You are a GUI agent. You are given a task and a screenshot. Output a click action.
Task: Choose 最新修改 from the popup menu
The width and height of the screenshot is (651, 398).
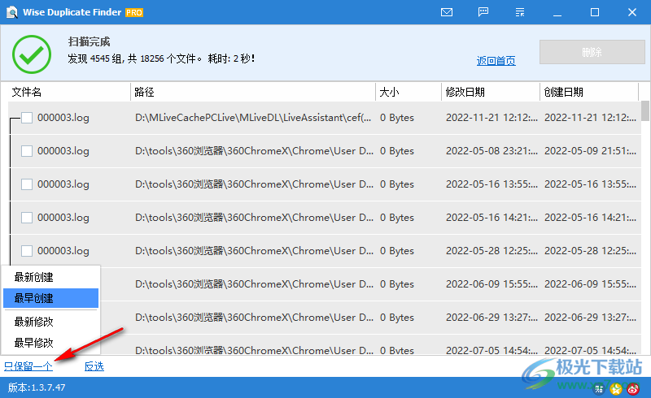click(50, 322)
